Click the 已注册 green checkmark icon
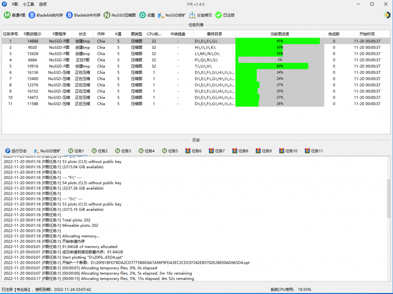Screen dimensions: 393x294 pyautogui.click(x=218, y=15)
